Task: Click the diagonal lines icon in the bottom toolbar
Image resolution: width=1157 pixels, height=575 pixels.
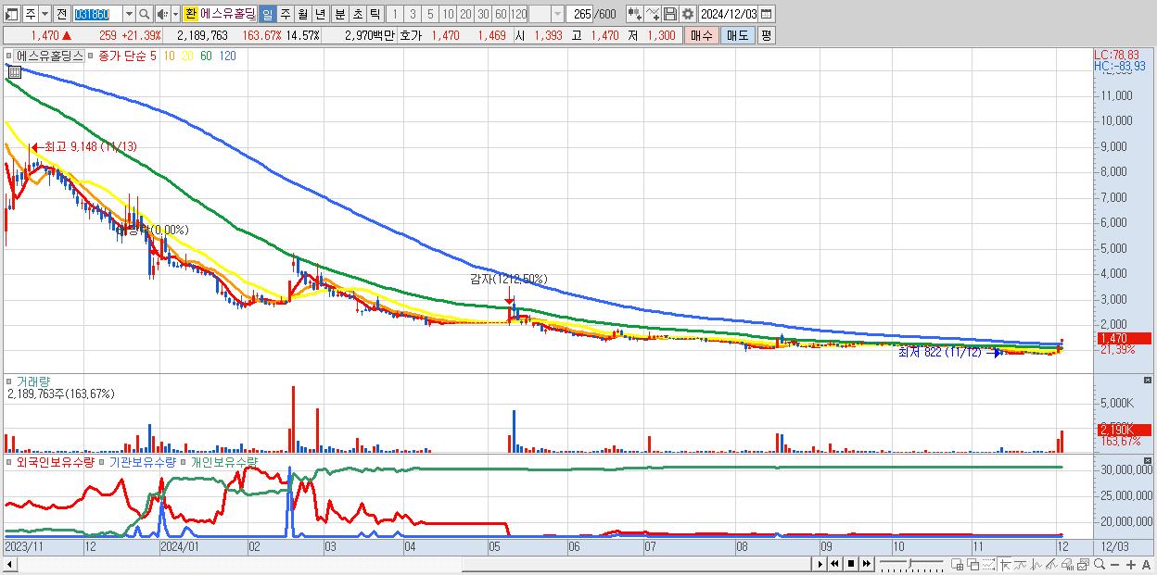Action: (1051, 564)
